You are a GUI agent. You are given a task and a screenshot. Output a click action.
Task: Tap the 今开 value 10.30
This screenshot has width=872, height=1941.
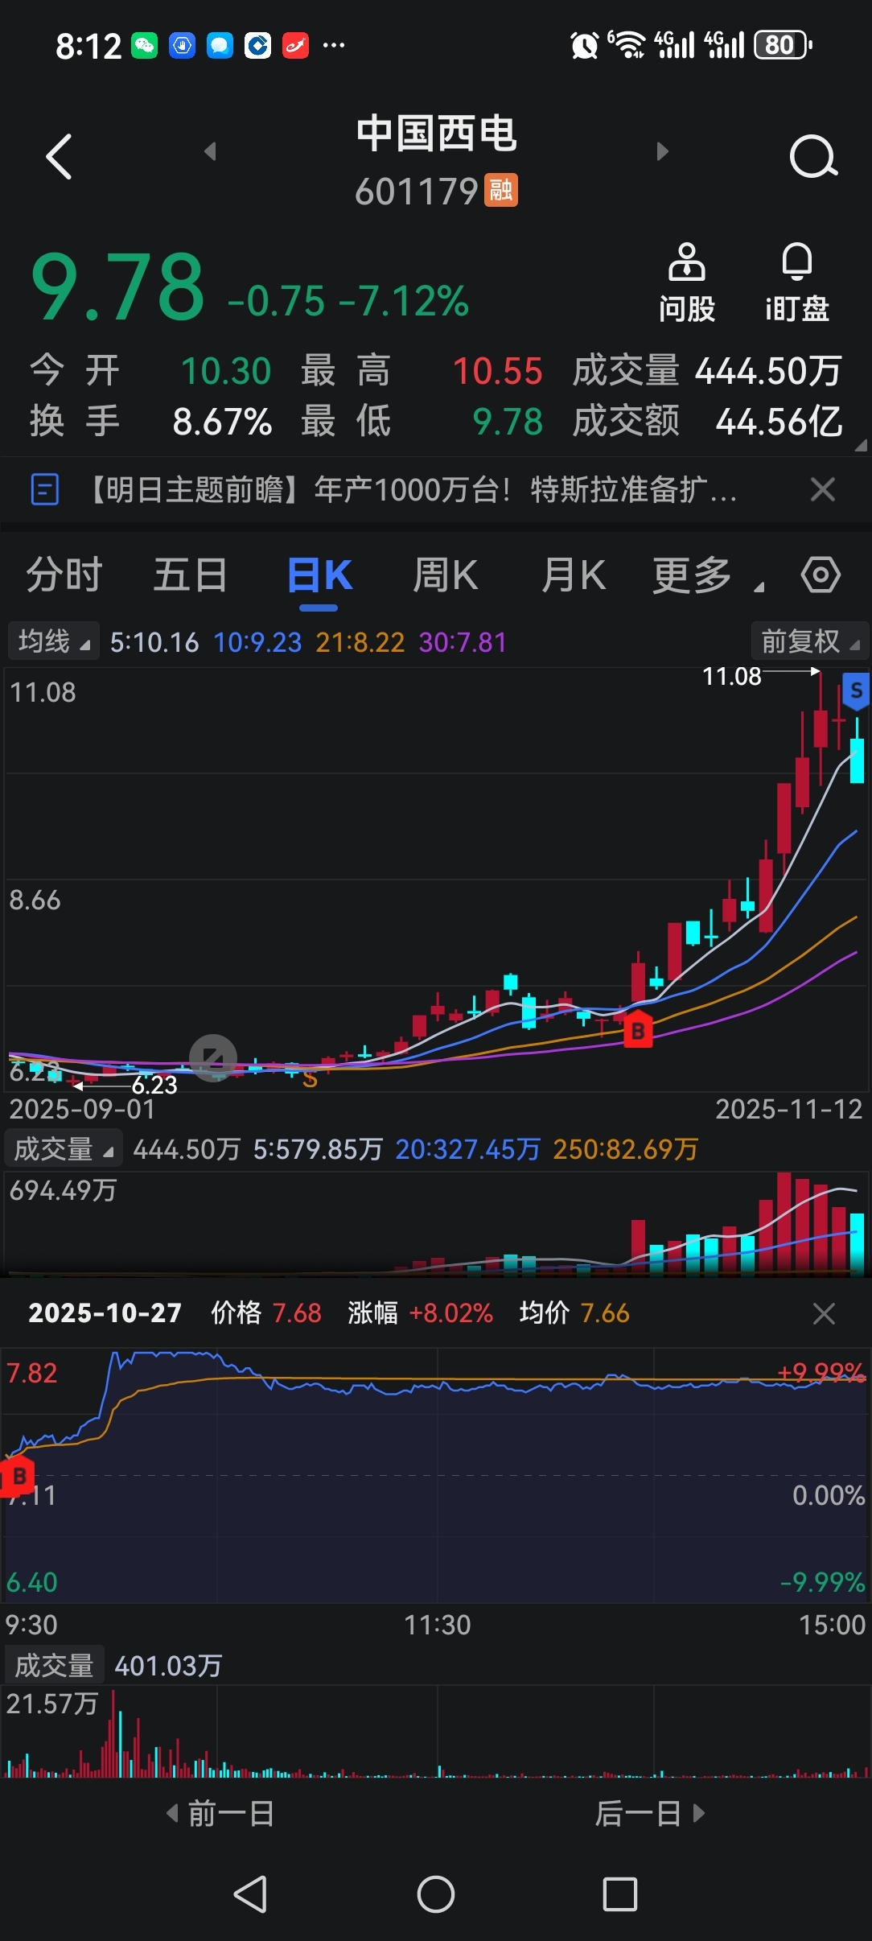tap(226, 371)
